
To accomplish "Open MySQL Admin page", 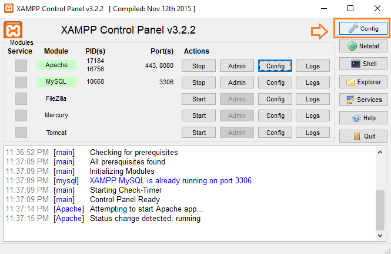I will (236, 83).
